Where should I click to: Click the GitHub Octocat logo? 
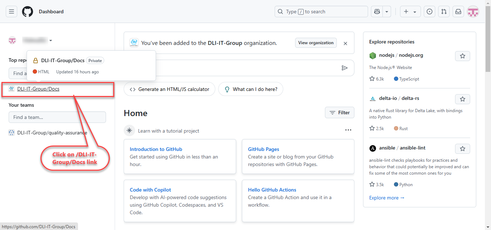pos(27,11)
